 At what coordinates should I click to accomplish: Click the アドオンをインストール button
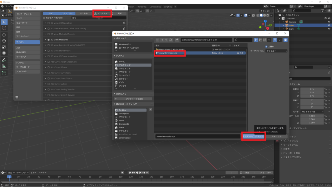click(x=253, y=137)
